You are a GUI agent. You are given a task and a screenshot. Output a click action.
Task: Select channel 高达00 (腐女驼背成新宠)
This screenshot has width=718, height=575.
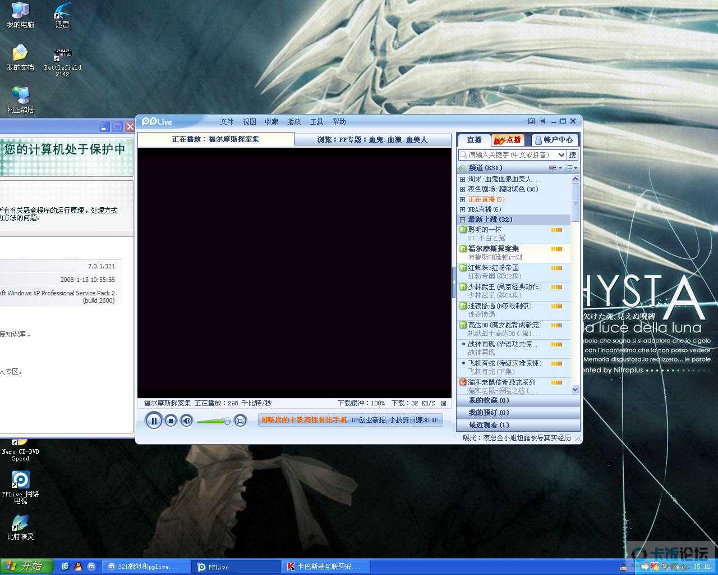coord(514,329)
